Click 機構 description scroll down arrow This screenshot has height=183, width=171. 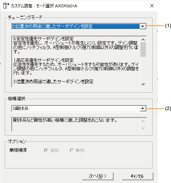coord(143,128)
